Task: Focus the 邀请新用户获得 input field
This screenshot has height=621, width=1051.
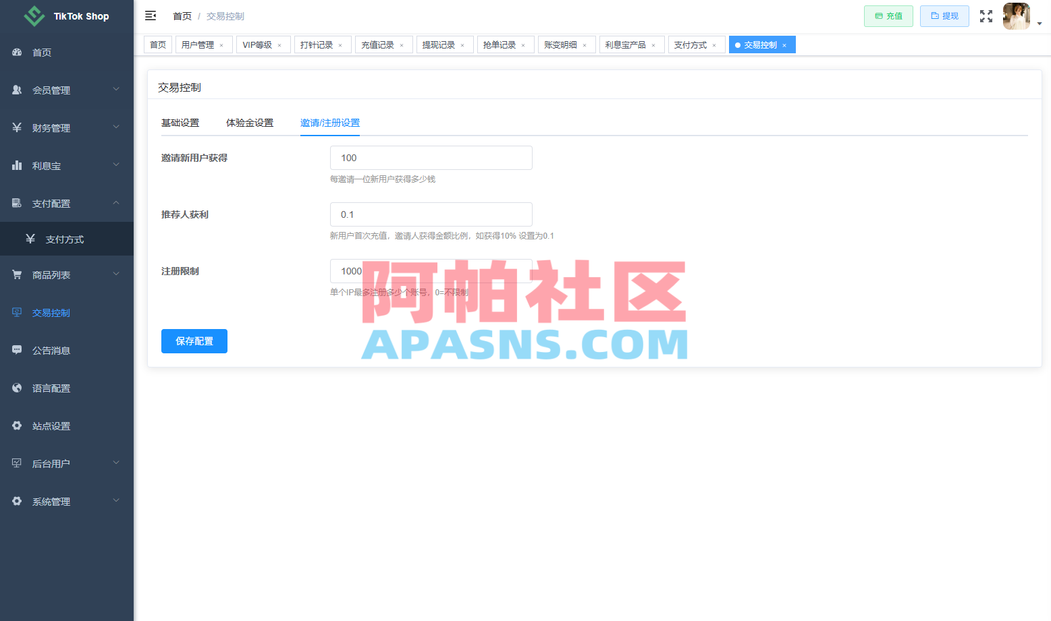Action: [x=431, y=158]
